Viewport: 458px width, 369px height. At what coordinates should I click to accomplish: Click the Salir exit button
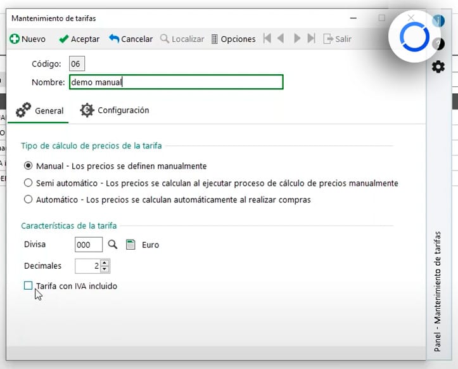tap(338, 39)
